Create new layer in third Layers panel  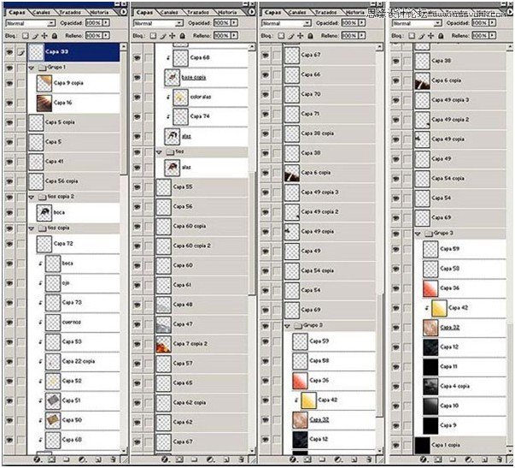354,459
